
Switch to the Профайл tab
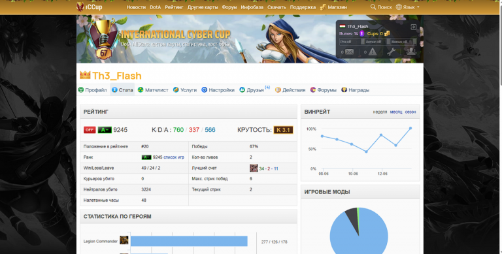[x=93, y=90]
